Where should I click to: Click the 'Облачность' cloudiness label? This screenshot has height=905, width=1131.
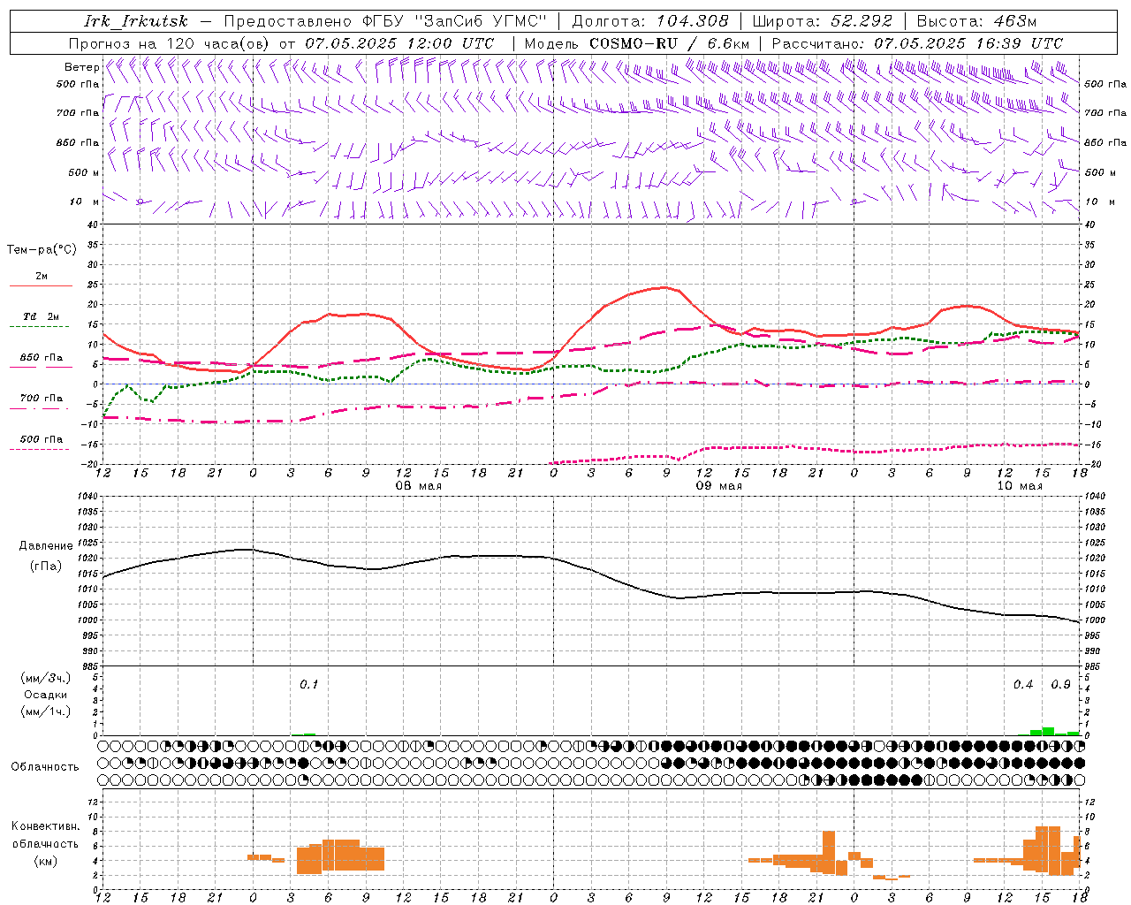click(45, 767)
